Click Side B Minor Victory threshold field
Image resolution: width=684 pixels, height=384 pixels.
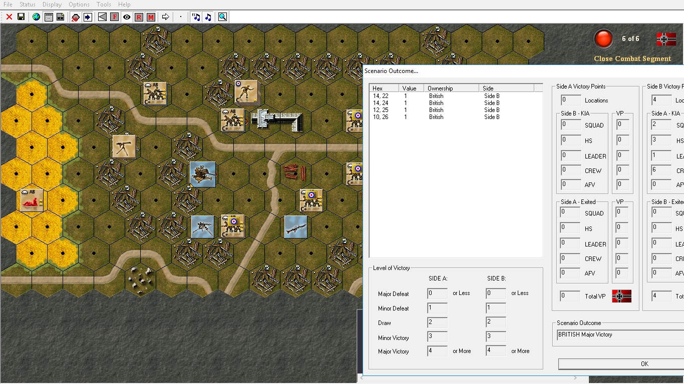(x=496, y=337)
